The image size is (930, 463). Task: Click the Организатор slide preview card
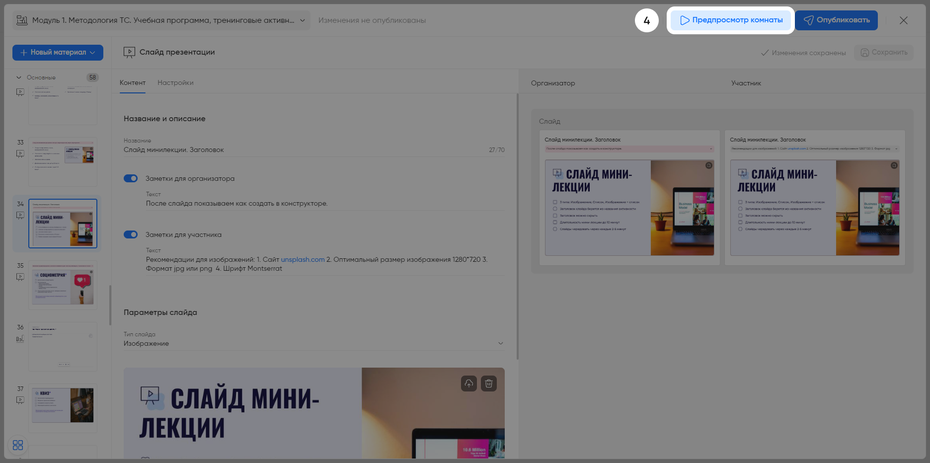(629, 198)
